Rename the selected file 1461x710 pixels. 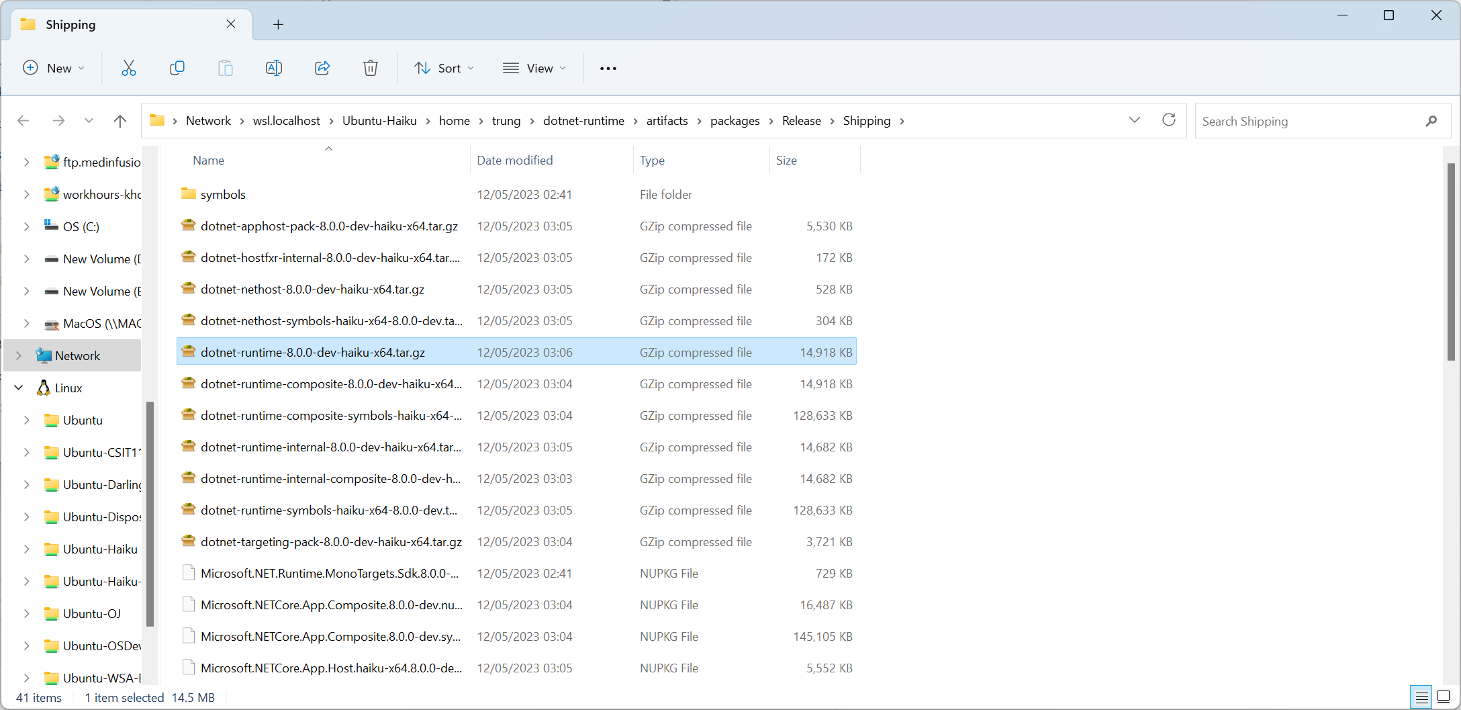tap(274, 68)
